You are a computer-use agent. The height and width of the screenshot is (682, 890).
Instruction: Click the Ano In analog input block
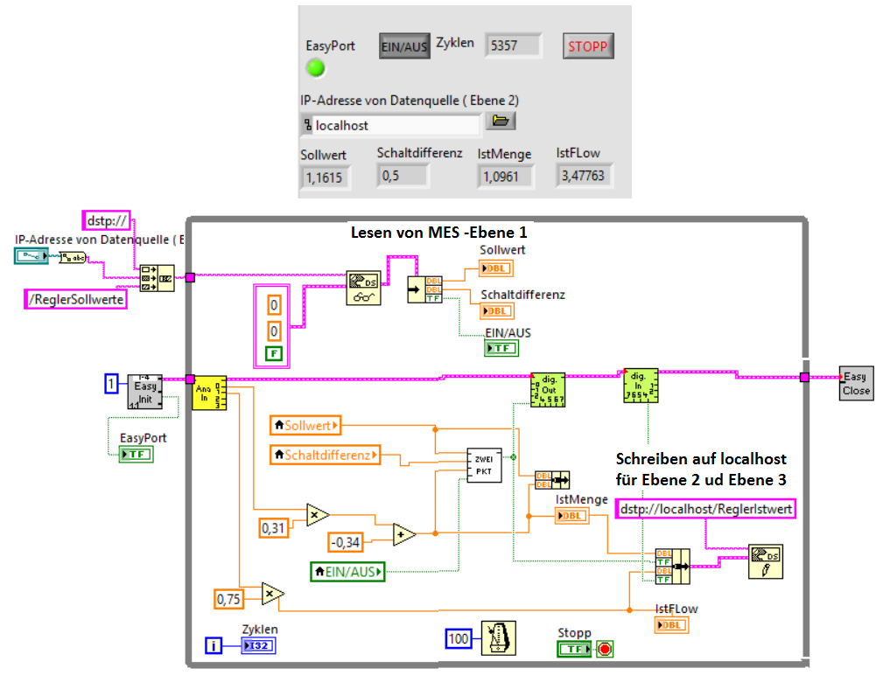[209, 393]
